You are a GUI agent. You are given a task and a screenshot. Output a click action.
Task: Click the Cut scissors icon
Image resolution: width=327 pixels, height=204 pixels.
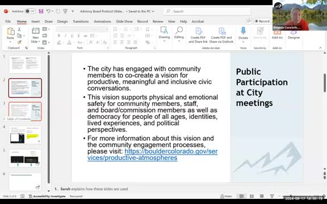point(19,29)
